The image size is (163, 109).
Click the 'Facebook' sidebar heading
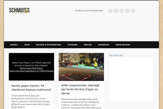point(116,55)
